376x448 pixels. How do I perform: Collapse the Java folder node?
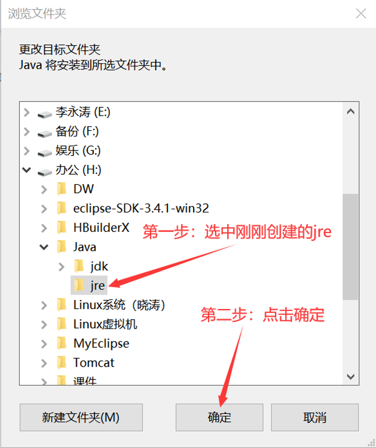pyautogui.click(x=44, y=247)
